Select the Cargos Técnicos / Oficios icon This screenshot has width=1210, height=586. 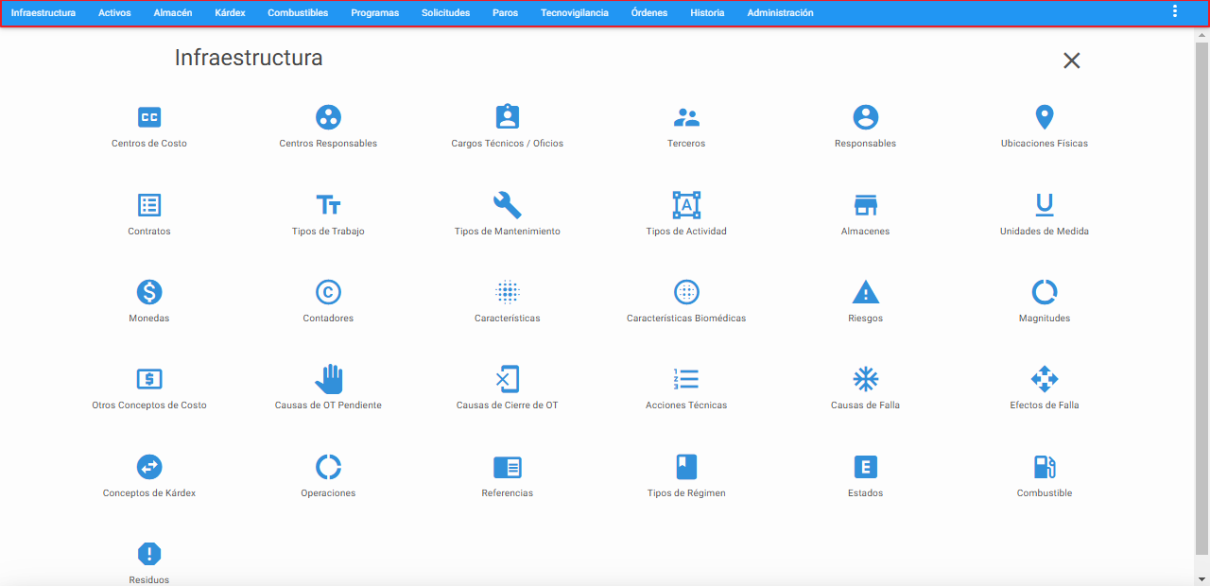[x=508, y=116]
